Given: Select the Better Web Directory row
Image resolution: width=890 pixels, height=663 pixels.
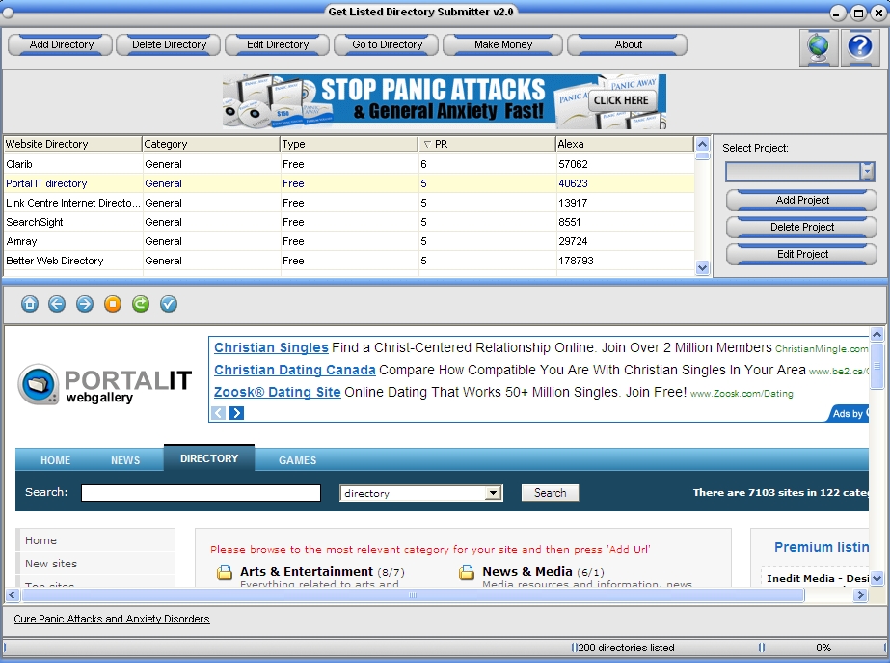Looking at the screenshot, I should (x=349, y=261).
